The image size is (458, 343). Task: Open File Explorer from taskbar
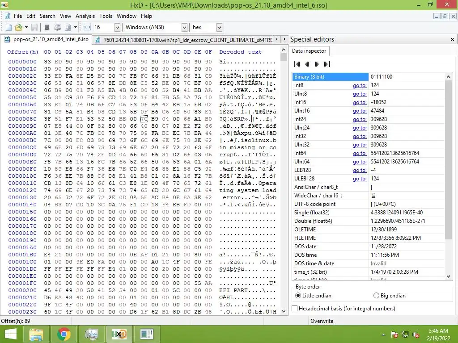click(36, 334)
